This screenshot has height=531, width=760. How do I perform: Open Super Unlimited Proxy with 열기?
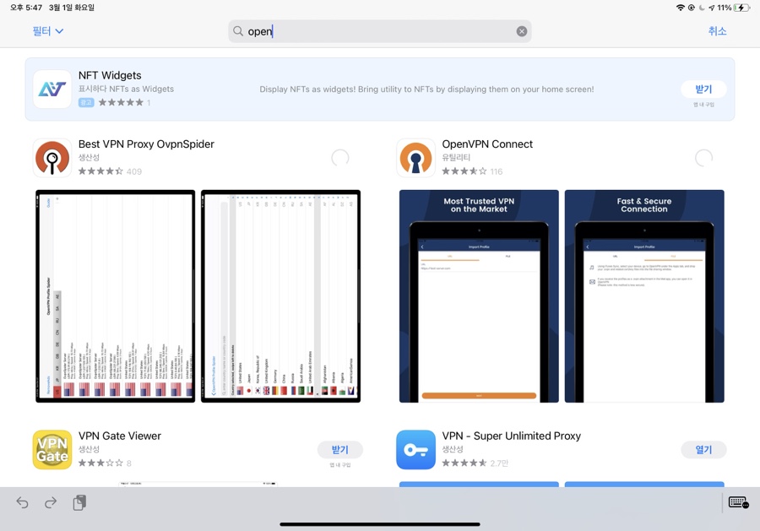pos(703,450)
